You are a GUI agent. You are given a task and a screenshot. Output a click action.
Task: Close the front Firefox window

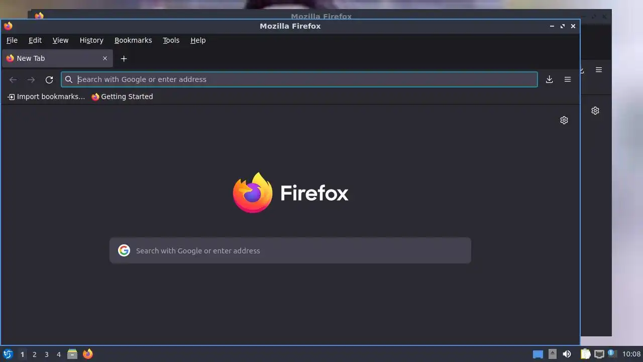573,26
